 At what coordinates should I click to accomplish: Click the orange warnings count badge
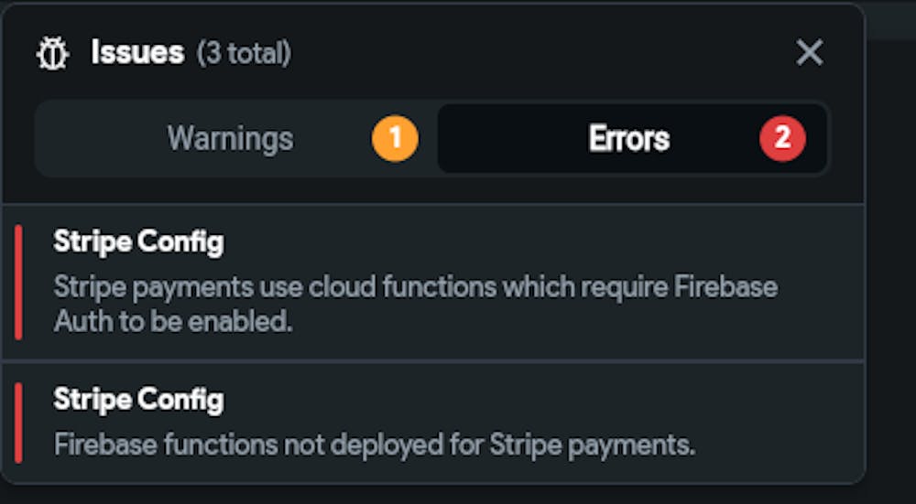395,138
